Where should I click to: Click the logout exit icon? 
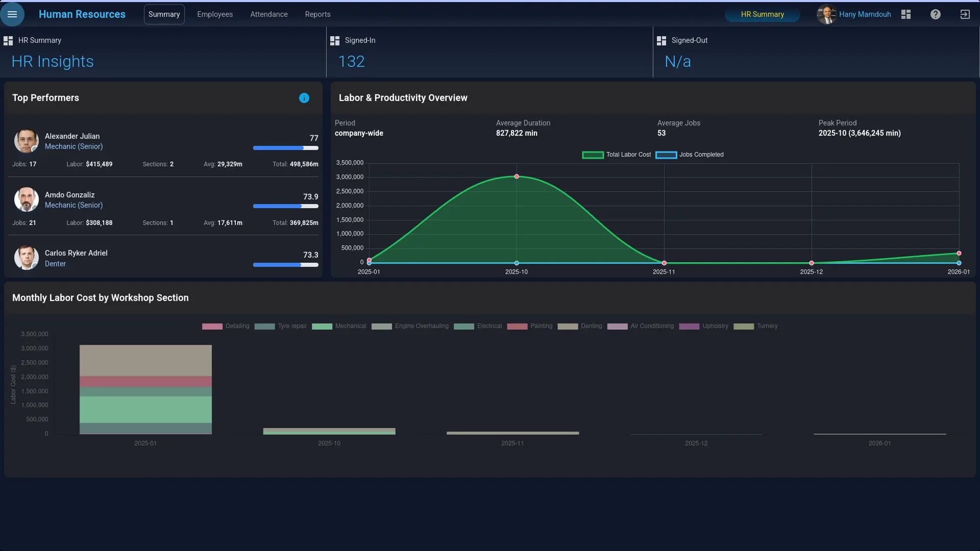[x=966, y=14]
